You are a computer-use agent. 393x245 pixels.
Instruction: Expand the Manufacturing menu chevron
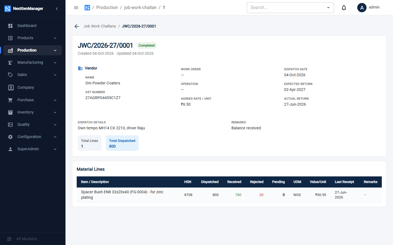click(x=55, y=63)
